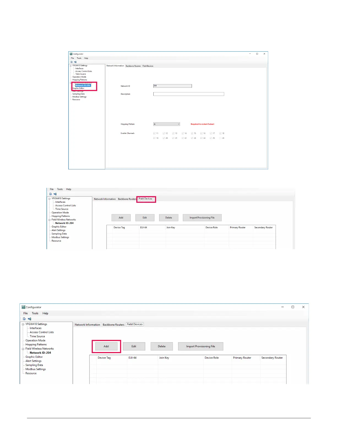Click the Network ID field showing 204
337x437 pixels.
(x=172, y=86)
